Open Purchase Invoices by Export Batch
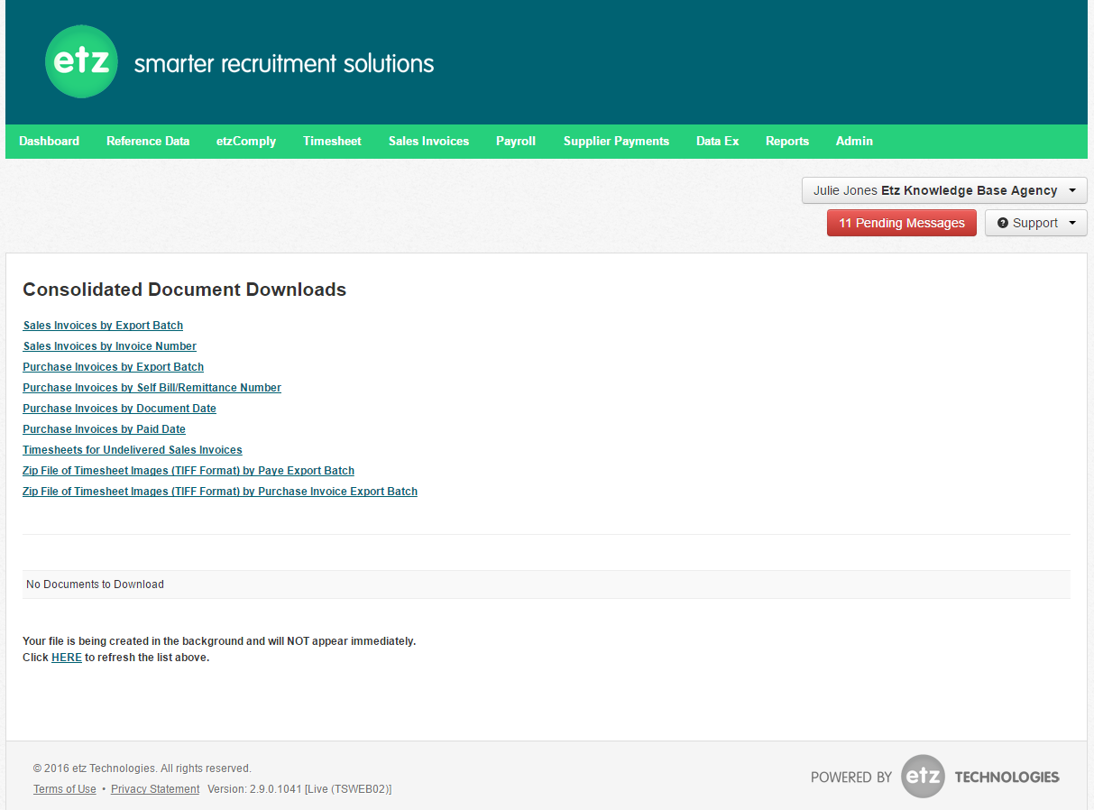The height and width of the screenshot is (810, 1094). (x=113, y=367)
